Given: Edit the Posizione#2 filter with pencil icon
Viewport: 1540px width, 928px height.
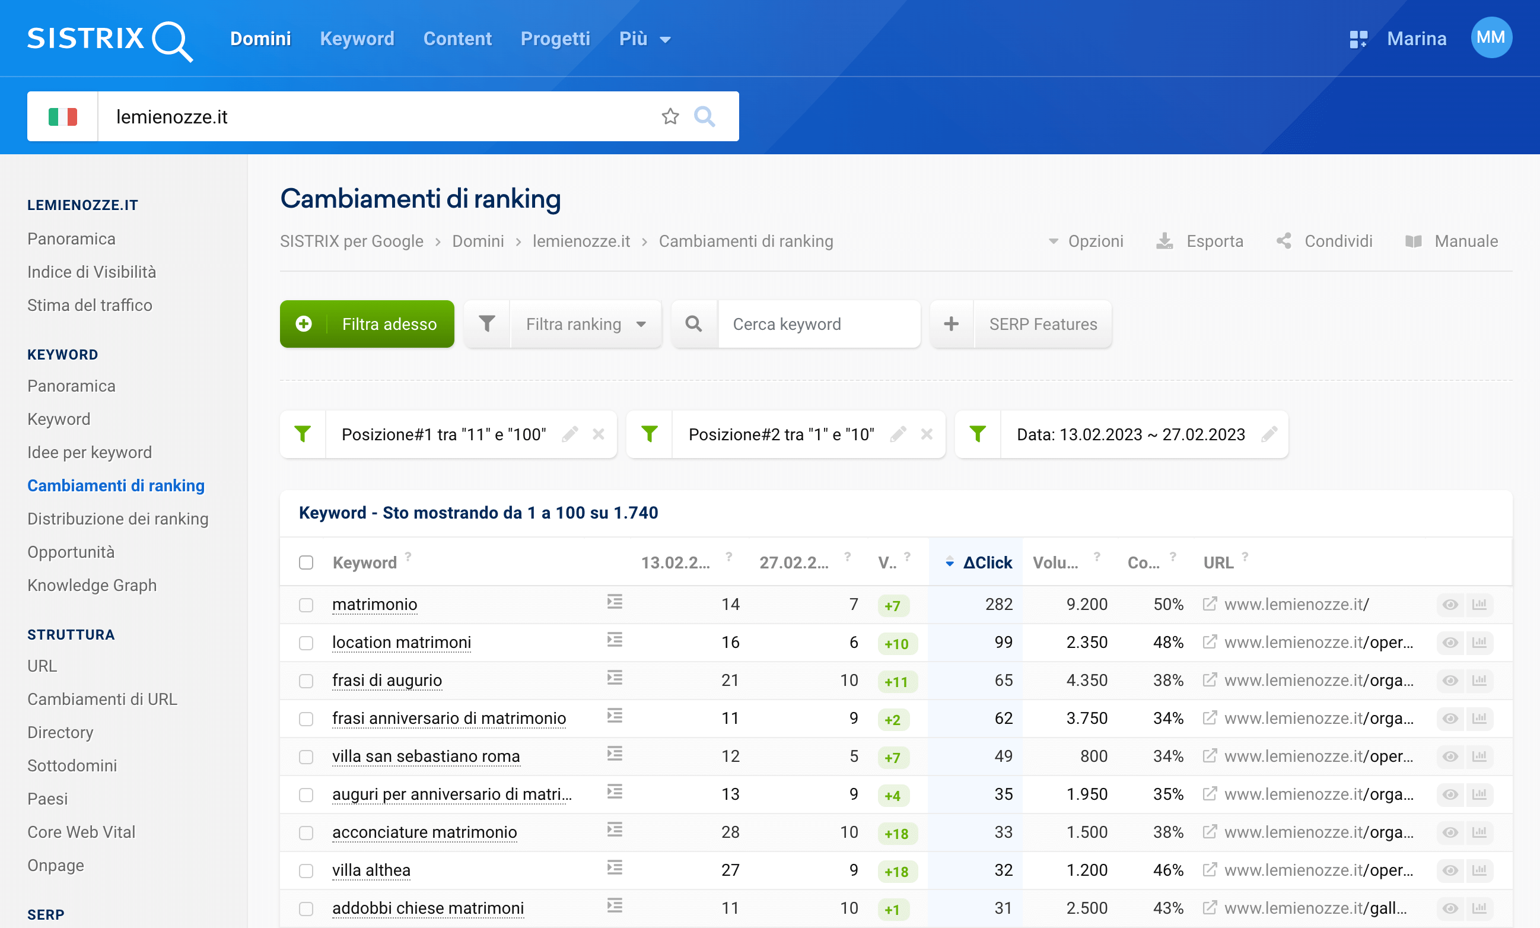Looking at the screenshot, I should 898,434.
